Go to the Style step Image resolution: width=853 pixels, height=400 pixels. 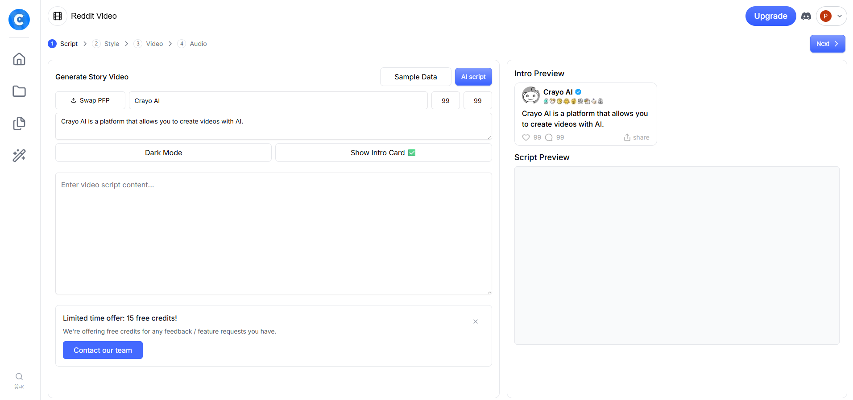coord(111,44)
